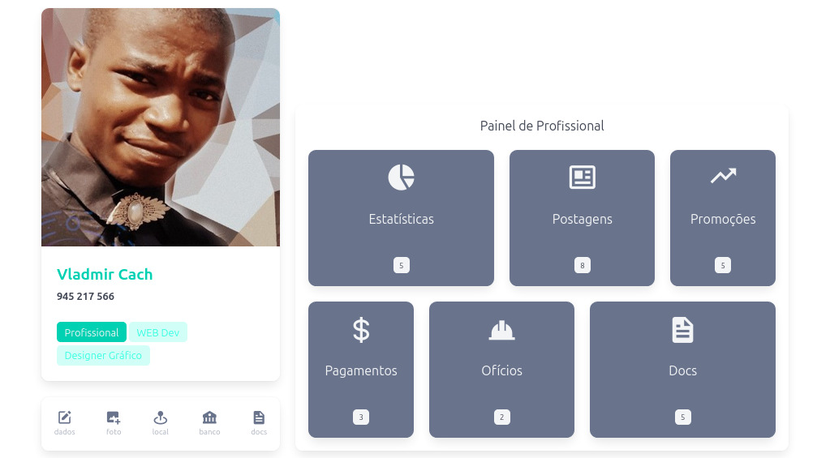Click the pie chart icon in Estatísticas

(402, 178)
